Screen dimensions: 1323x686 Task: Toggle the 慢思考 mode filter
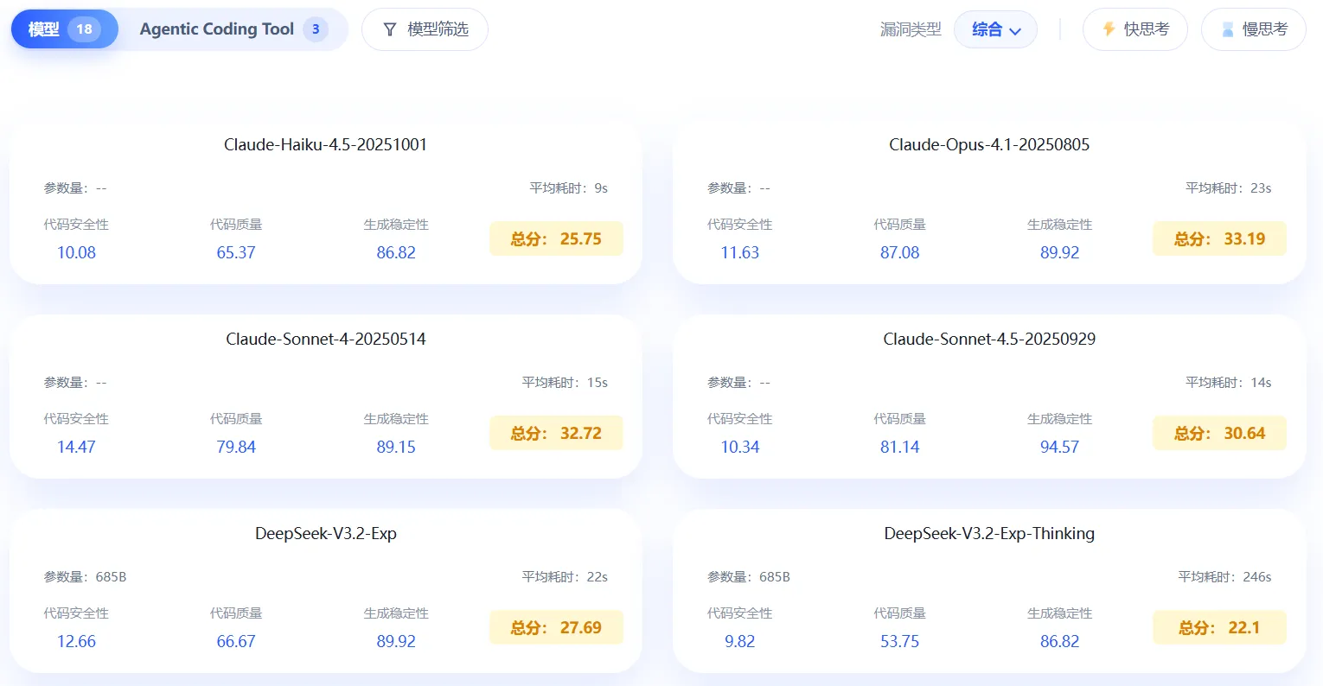pyautogui.click(x=1254, y=29)
